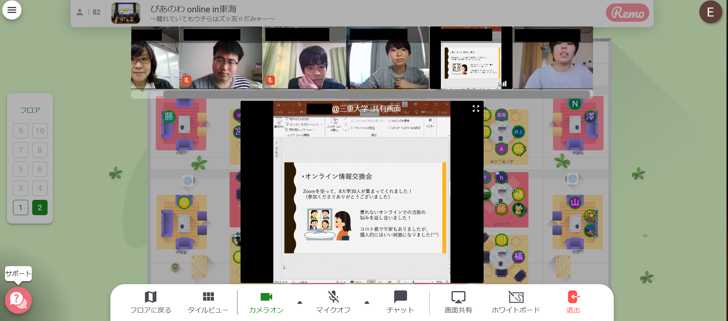Click the muted mic icon on third video
Screen dimensions: 728x321
pyautogui.click(x=270, y=80)
